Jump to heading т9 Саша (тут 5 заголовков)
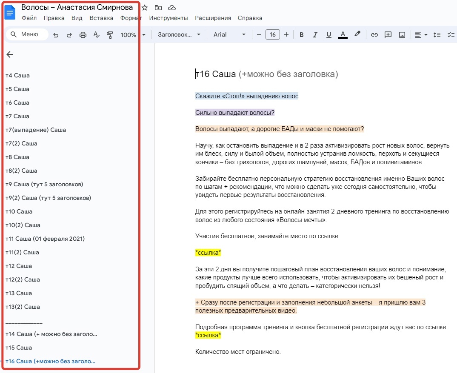The width and height of the screenshot is (457, 373). pyautogui.click(x=44, y=185)
